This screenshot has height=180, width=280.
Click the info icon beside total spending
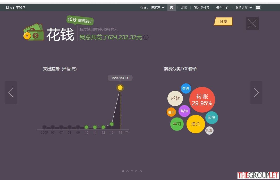(x=146, y=37)
